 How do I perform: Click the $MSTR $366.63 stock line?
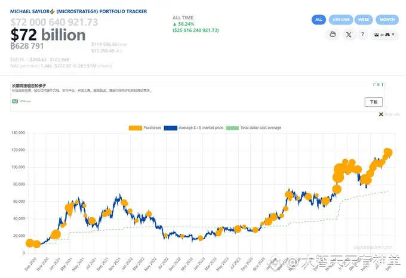click(39, 60)
